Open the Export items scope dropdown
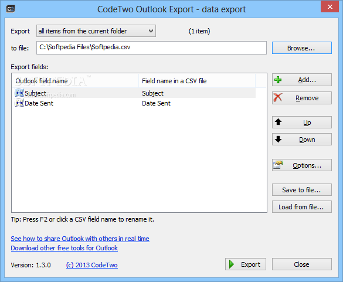This screenshot has width=343, height=282. point(96,31)
